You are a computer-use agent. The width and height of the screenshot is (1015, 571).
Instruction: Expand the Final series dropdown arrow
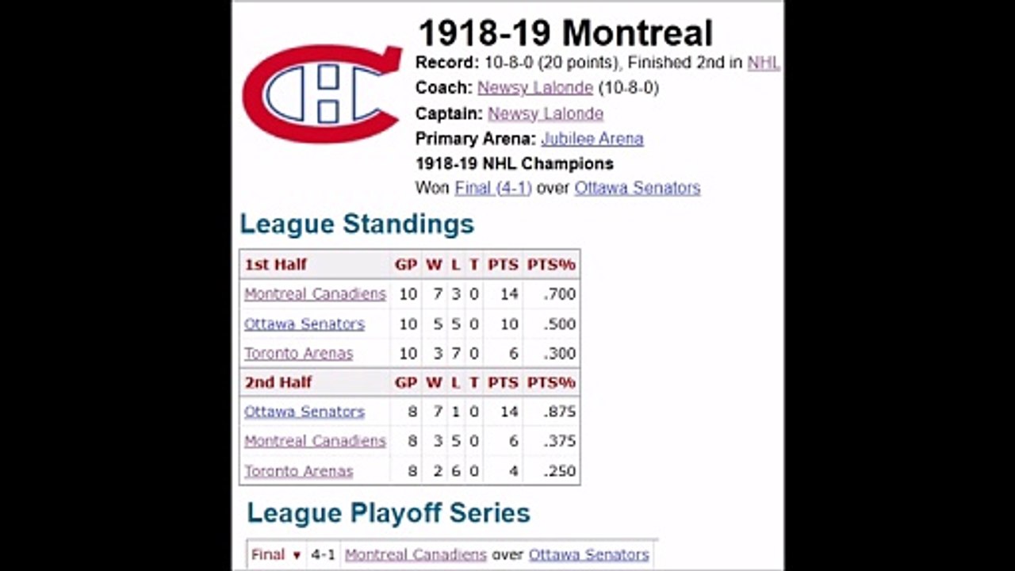297,556
